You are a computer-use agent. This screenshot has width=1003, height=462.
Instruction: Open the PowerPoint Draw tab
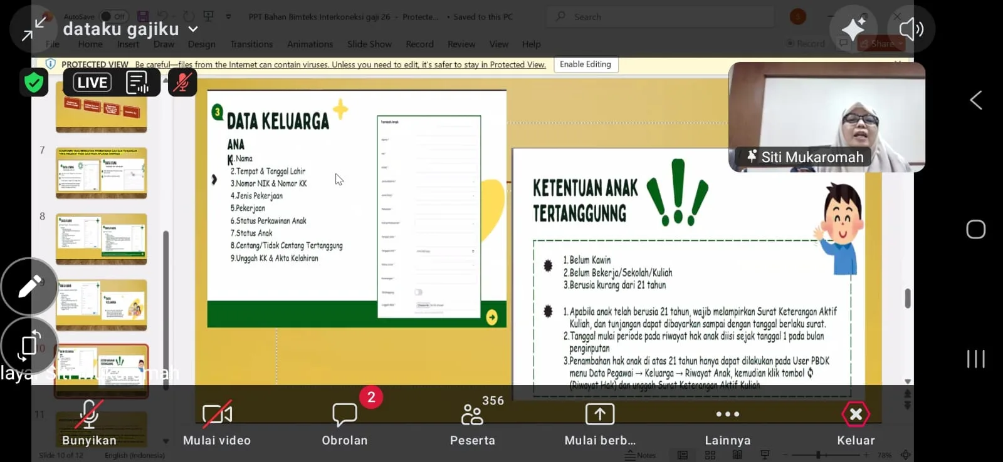click(164, 44)
